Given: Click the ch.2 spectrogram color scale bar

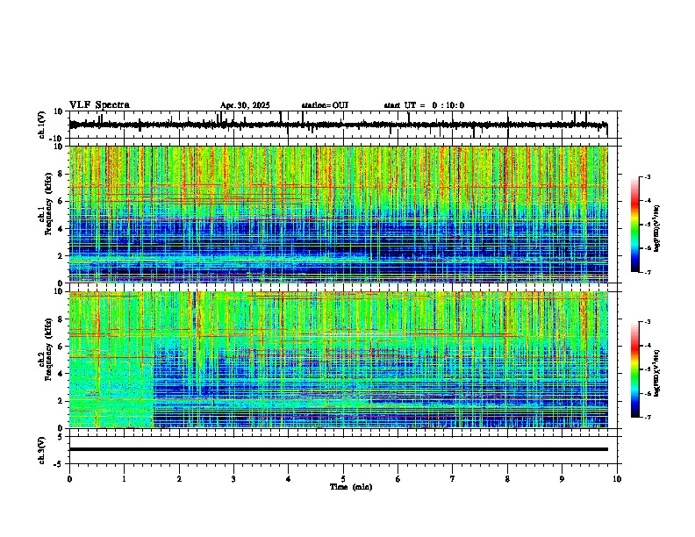Looking at the screenshot, I should [x=634, y=369].
